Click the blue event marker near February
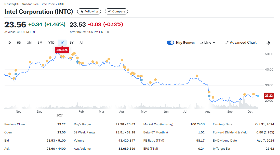The image size is (280, 155). (x=77, y=62)
